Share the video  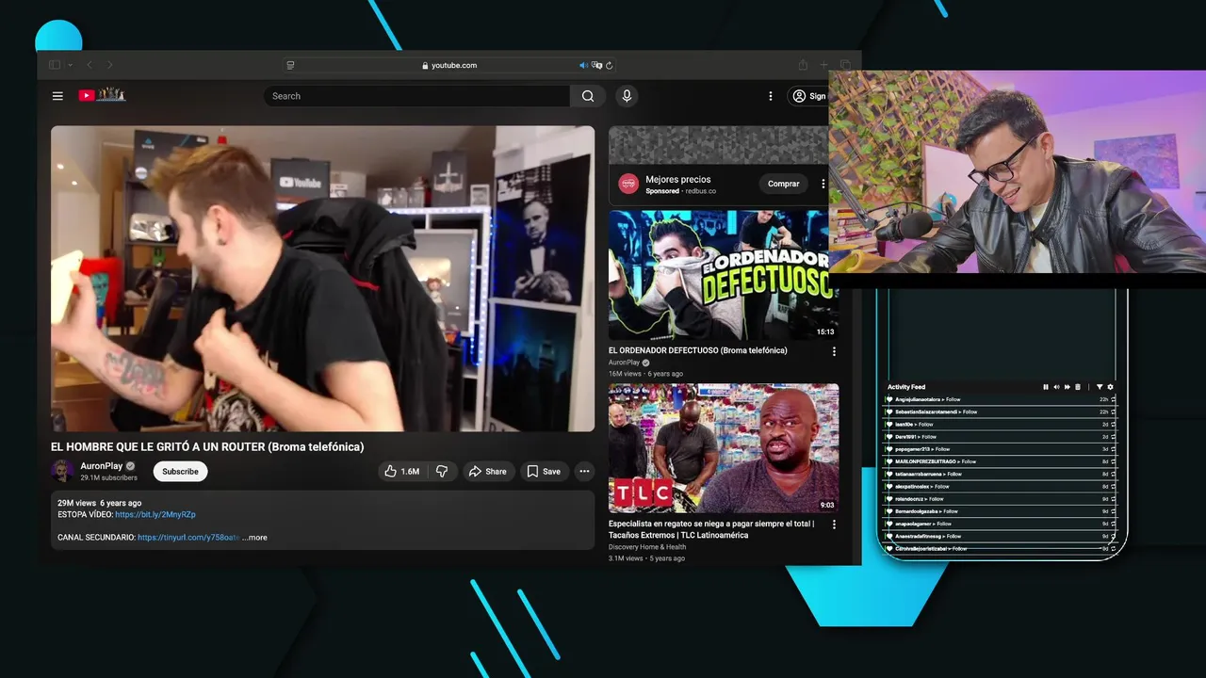[x=488, y=471]
